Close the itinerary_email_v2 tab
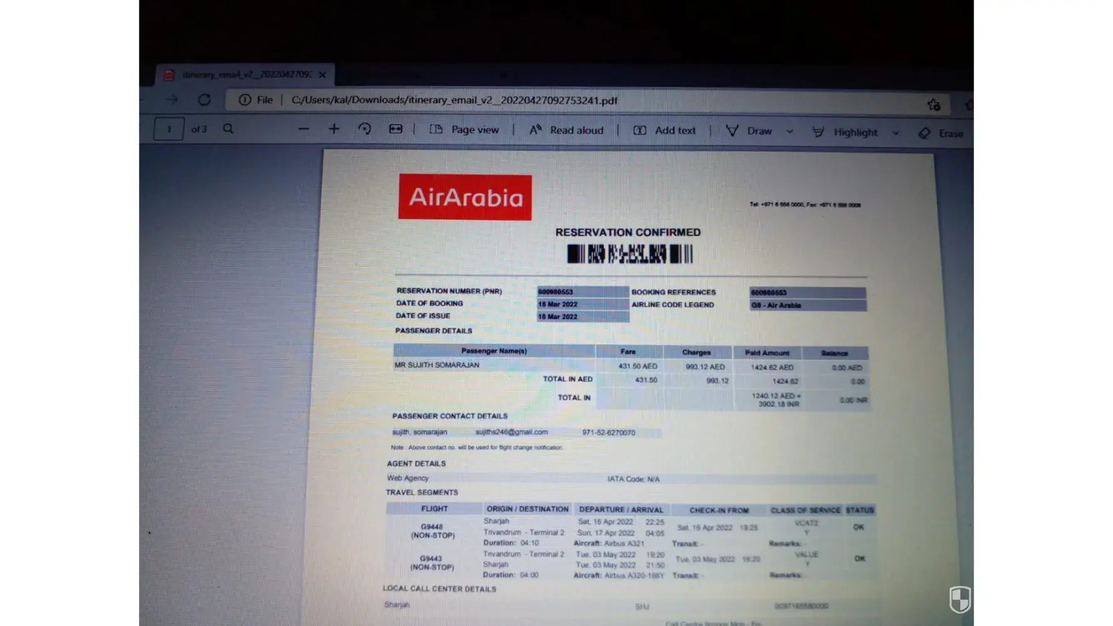The height and width of the screenshot is (626, 1113). coord(322,74)
